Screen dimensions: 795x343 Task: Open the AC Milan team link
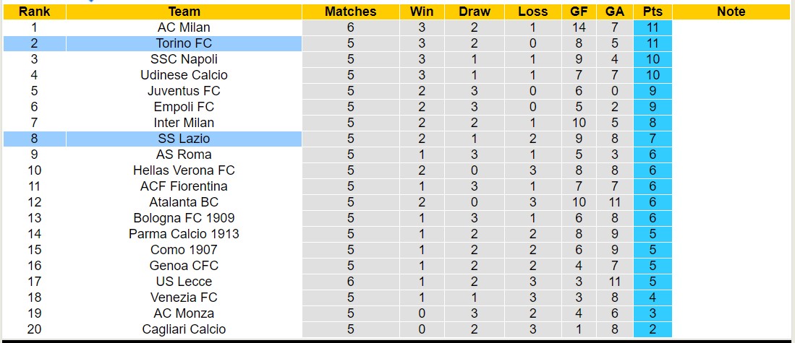pos(184,27)
